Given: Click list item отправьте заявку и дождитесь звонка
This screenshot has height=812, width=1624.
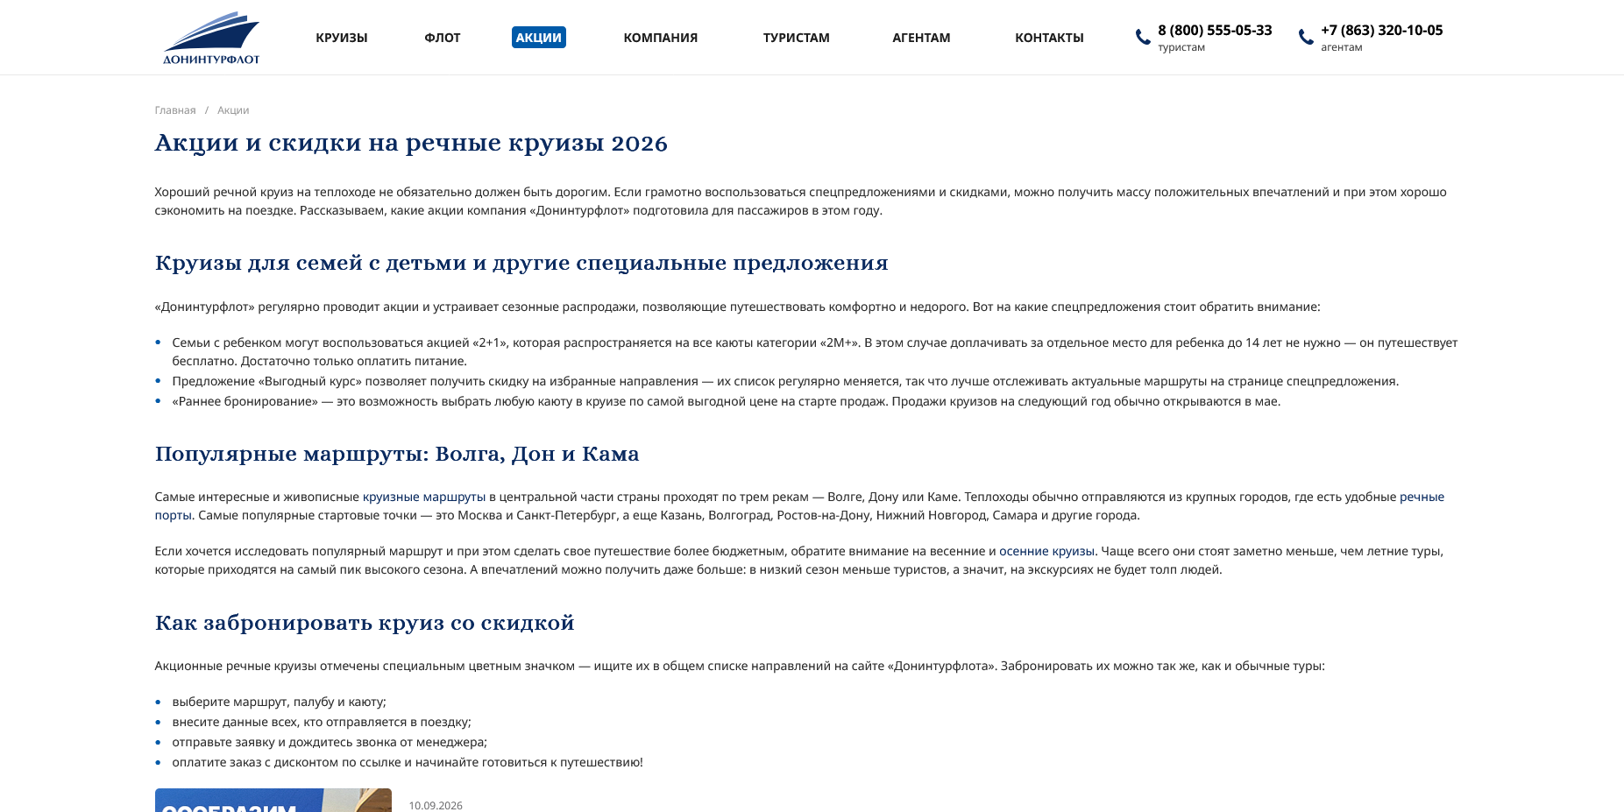Looking at the screenshot, I should (x=330, y=742).
